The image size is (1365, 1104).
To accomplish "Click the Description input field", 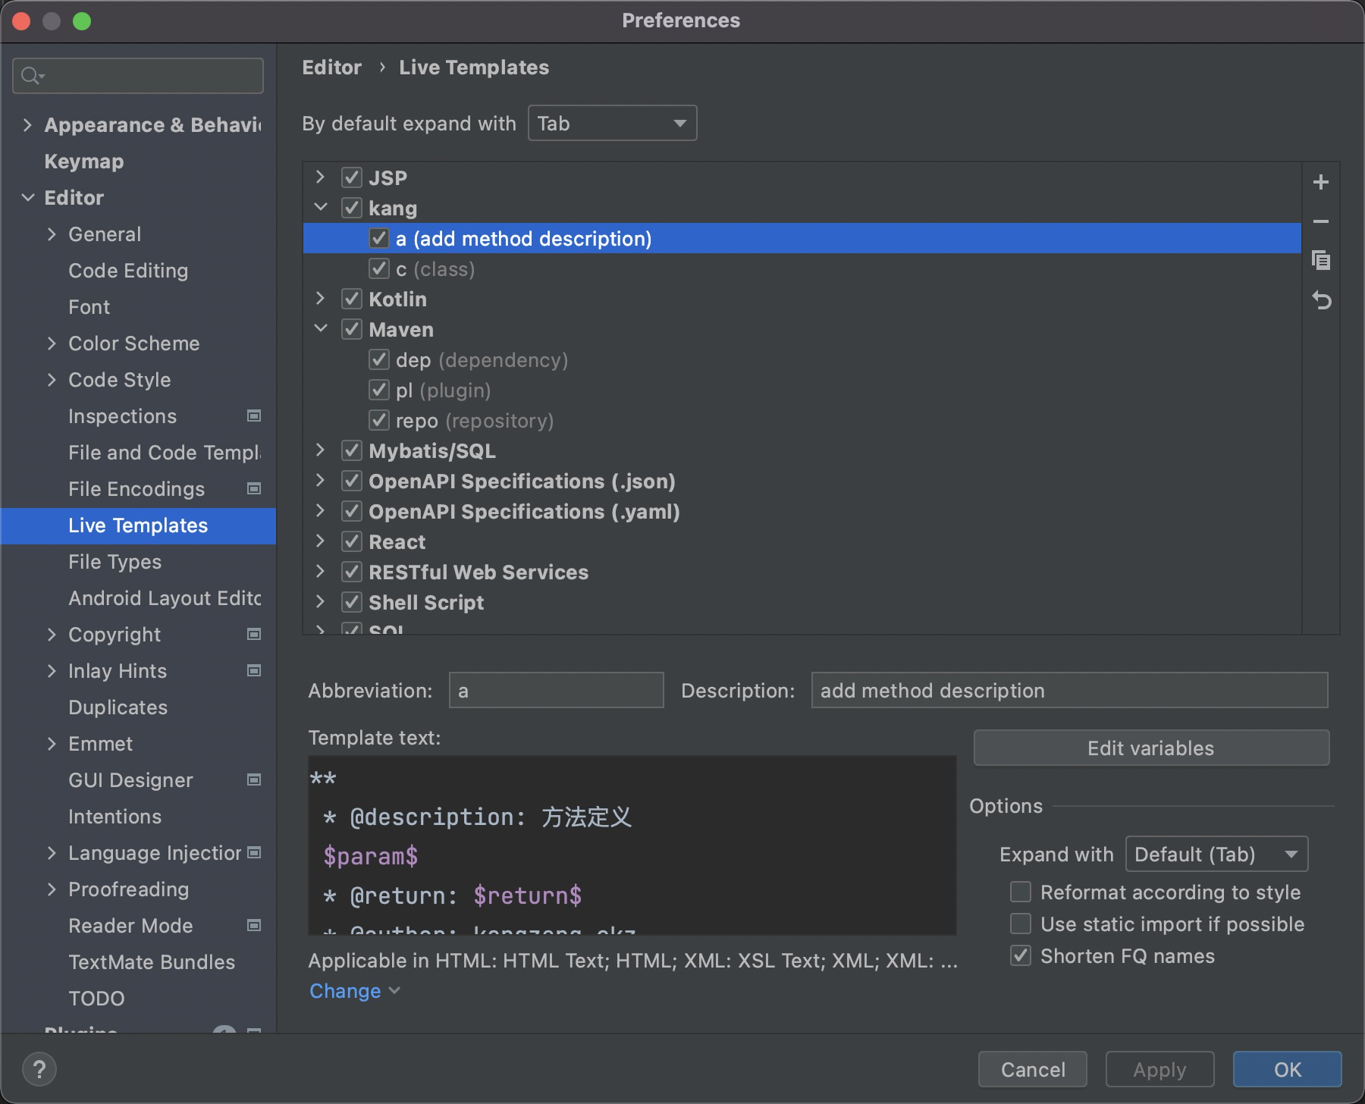I will [x=1069, y=690].
